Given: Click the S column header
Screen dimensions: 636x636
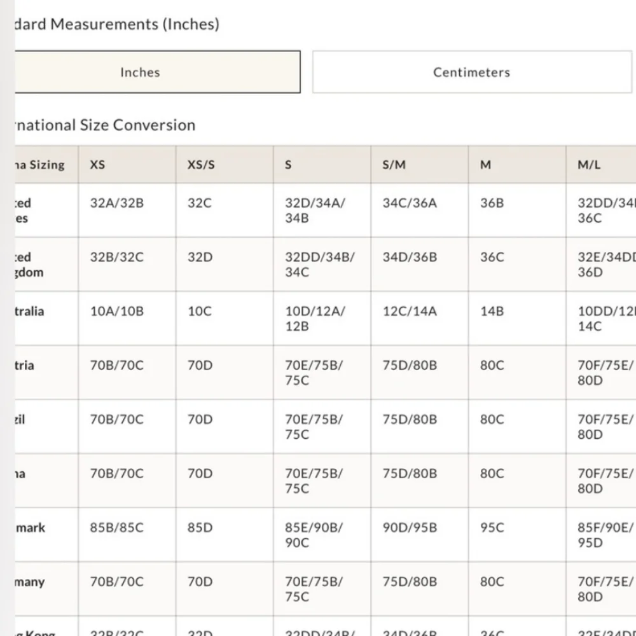Looking at the screenshot, I should pos(322,165).
